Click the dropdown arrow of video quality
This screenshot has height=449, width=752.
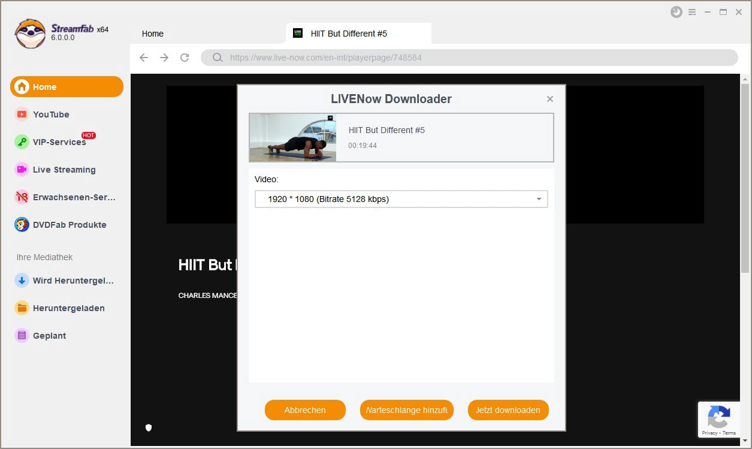539,199
